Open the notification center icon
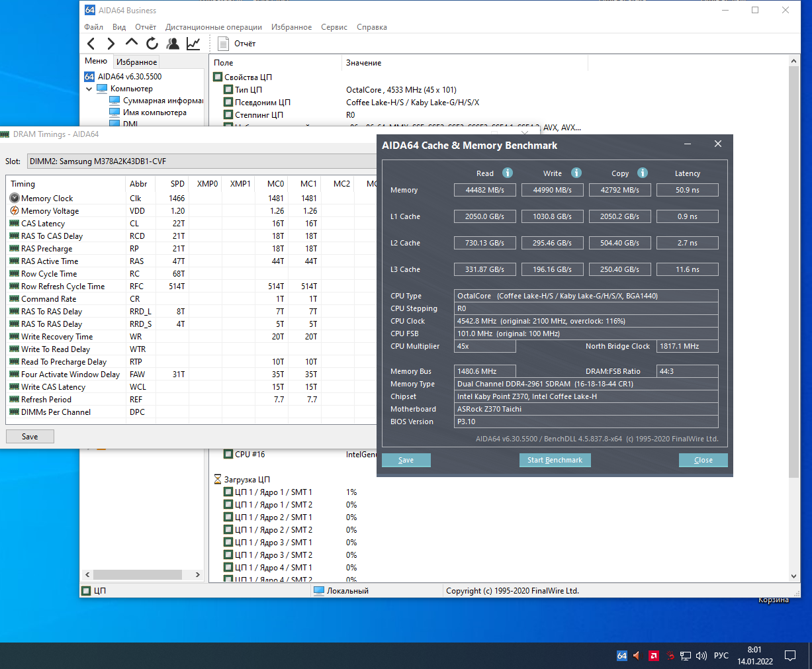 [x=790, y=656]
